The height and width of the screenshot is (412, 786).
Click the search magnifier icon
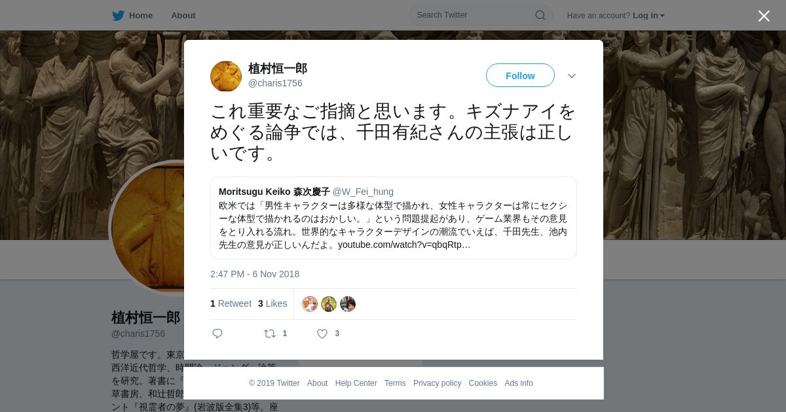click(540, 15)
